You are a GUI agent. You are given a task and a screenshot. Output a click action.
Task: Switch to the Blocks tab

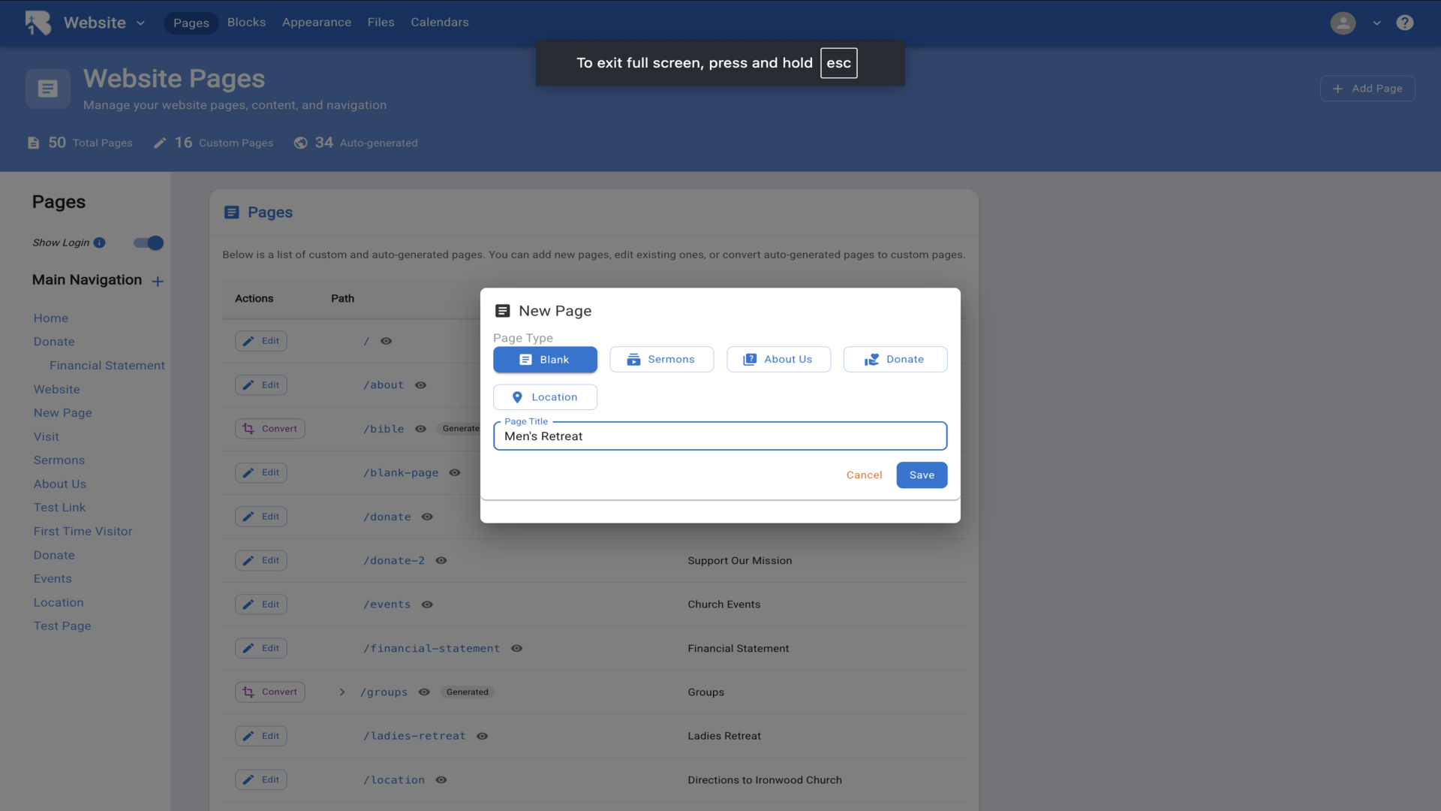click(x=246, y=22)
